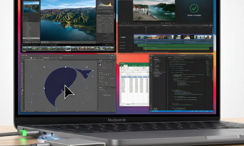Open the Page Layout tab in Excel
Screen dimensions: 244x146
coord(134,66)
